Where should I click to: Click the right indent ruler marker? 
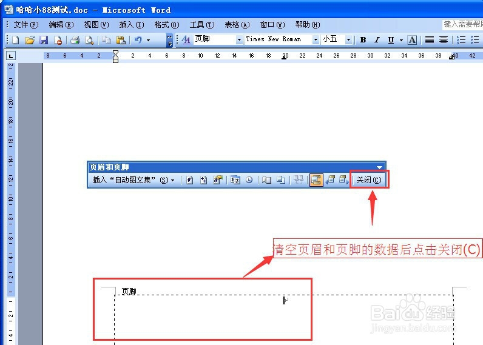(x=451, y=56)
